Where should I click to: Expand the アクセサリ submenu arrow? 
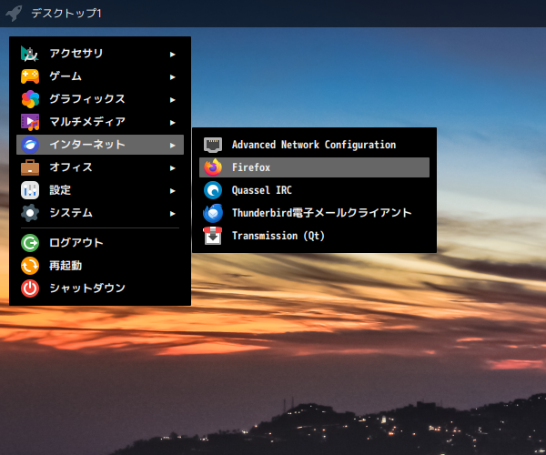click(x=172, y=55)
